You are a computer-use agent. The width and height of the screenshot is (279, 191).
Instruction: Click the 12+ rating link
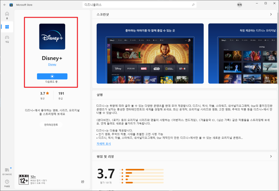click(x=33, y=177)
